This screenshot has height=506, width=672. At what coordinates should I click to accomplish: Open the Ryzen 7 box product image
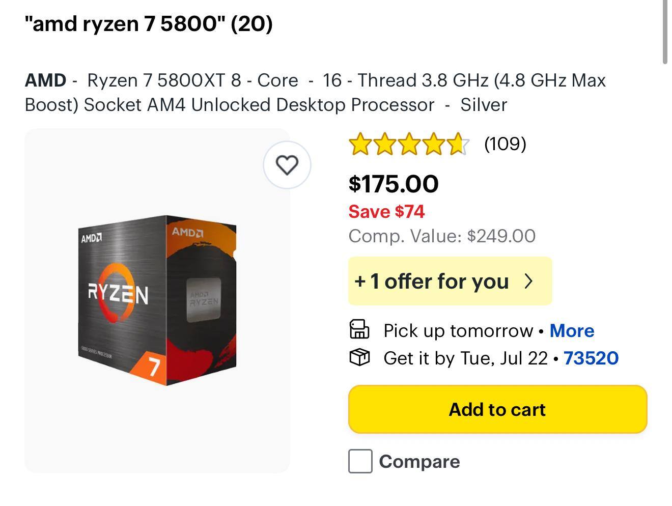pos(157,300)
